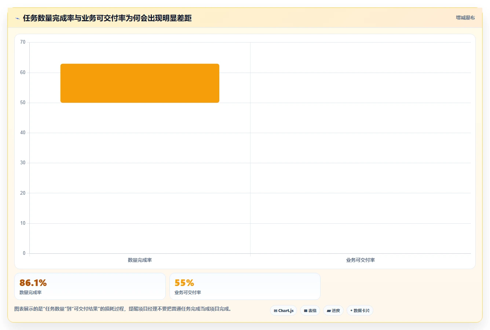
Task: Open the 55% 业务可交付率 data card
Action: click(245, 286)
